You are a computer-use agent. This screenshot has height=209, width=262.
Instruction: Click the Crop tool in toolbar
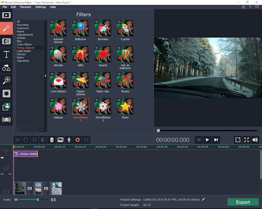(x=34, y=140)
